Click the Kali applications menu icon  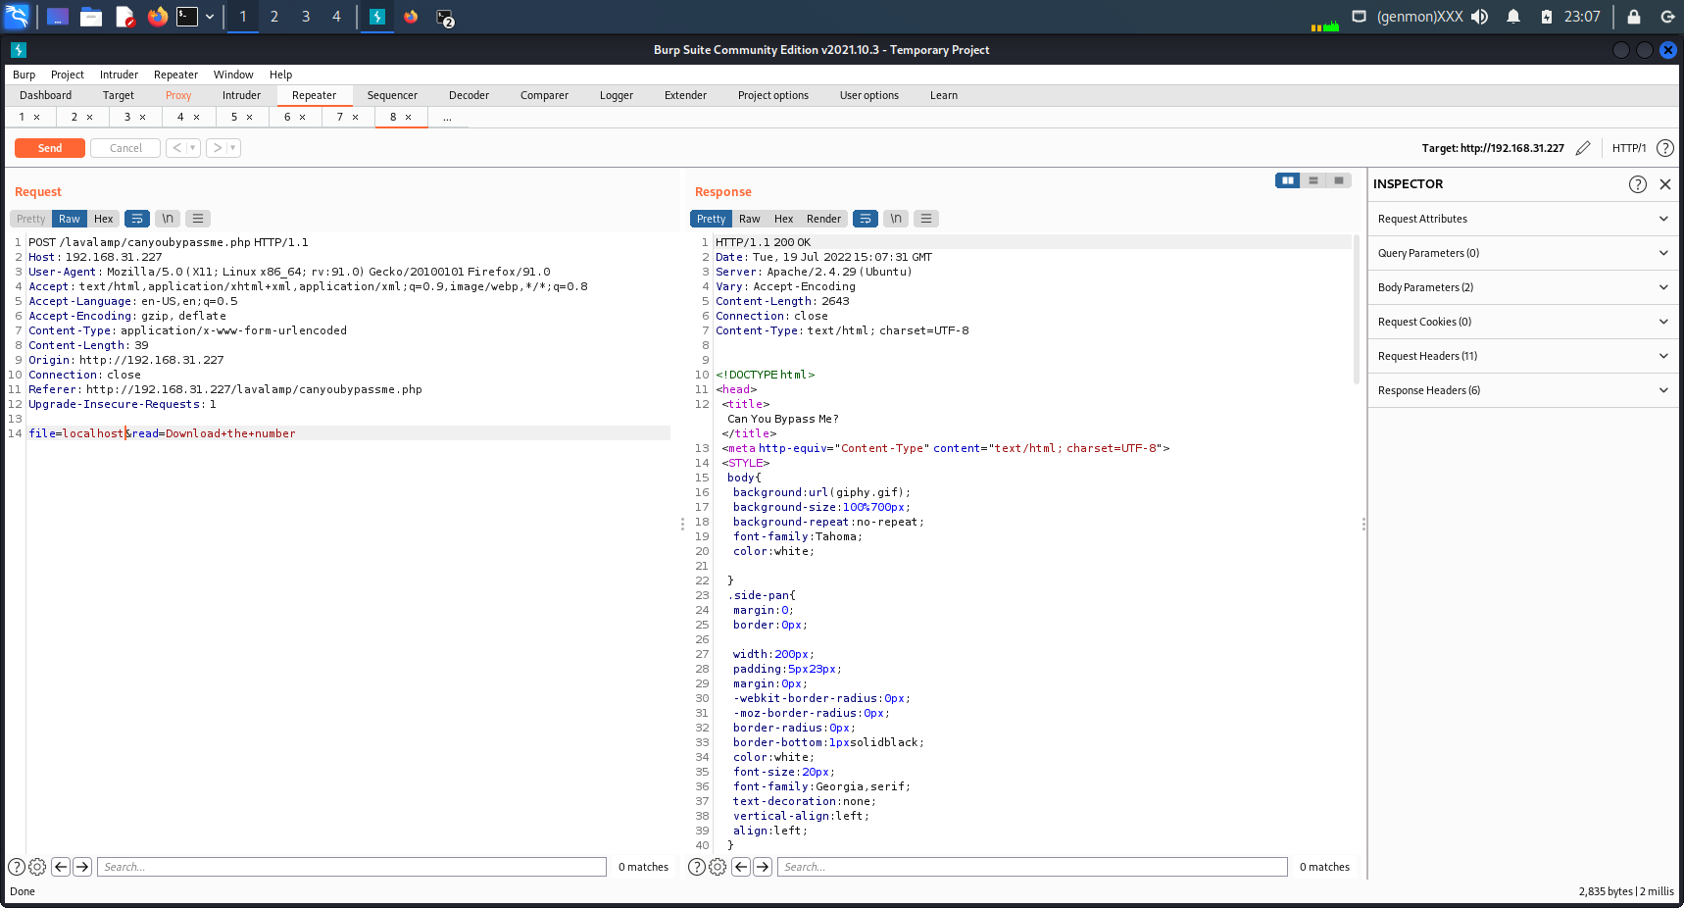[17, 17]
